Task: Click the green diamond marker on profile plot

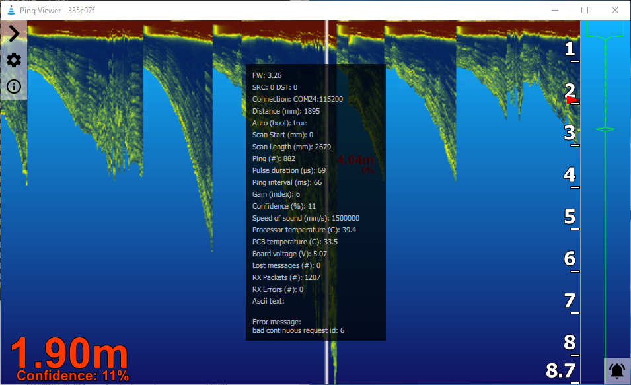Action: [x=605, y=129]
